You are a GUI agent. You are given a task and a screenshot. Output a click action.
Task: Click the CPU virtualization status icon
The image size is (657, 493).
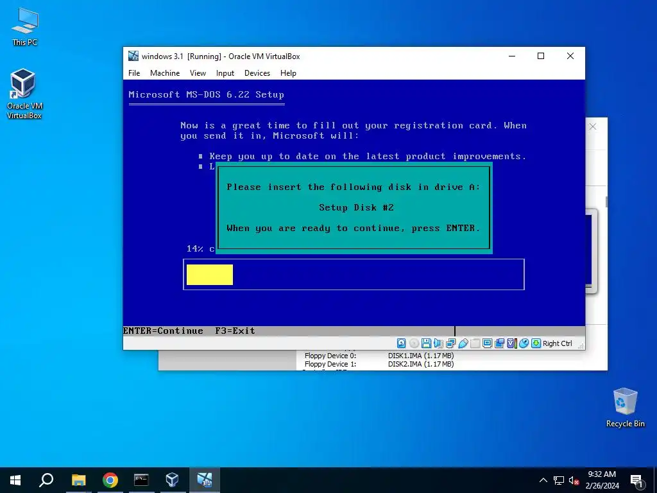pyautogui.click(x=511, y=343)
